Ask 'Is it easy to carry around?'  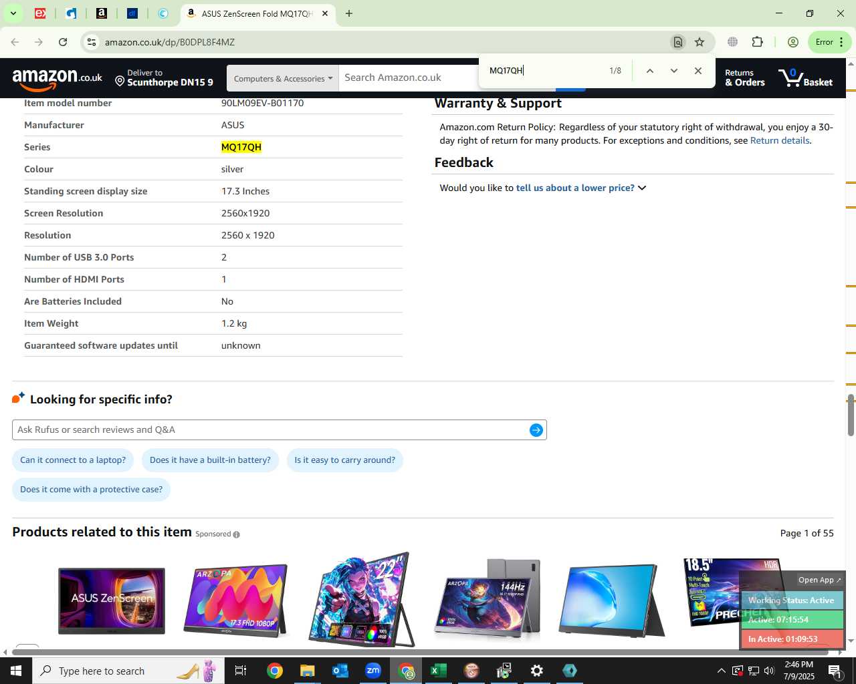click(x=344, y=460)
